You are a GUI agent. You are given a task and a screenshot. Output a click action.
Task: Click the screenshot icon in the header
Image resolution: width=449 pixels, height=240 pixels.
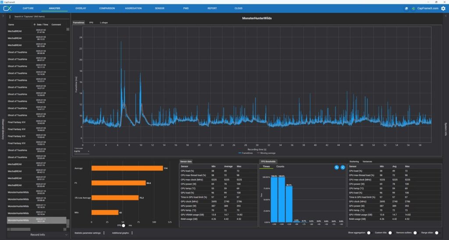click(406, 9)
